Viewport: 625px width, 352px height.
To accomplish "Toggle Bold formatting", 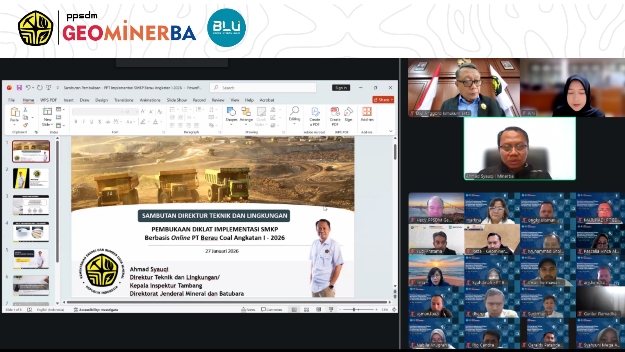I will pos(75,121).
